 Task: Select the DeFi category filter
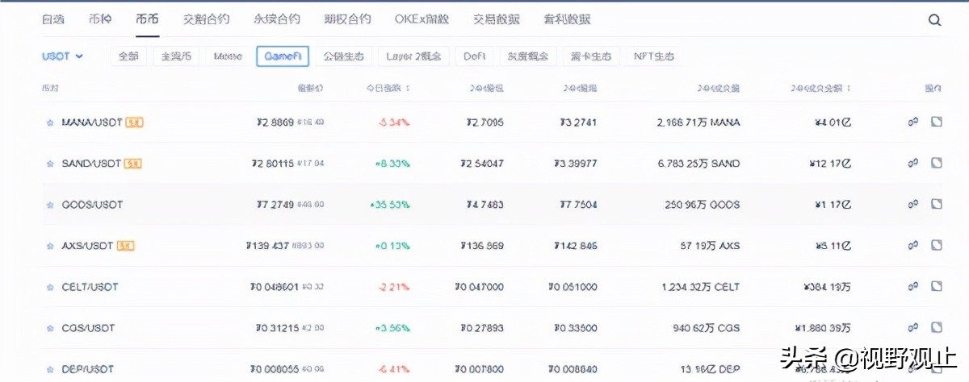point(475,56)
